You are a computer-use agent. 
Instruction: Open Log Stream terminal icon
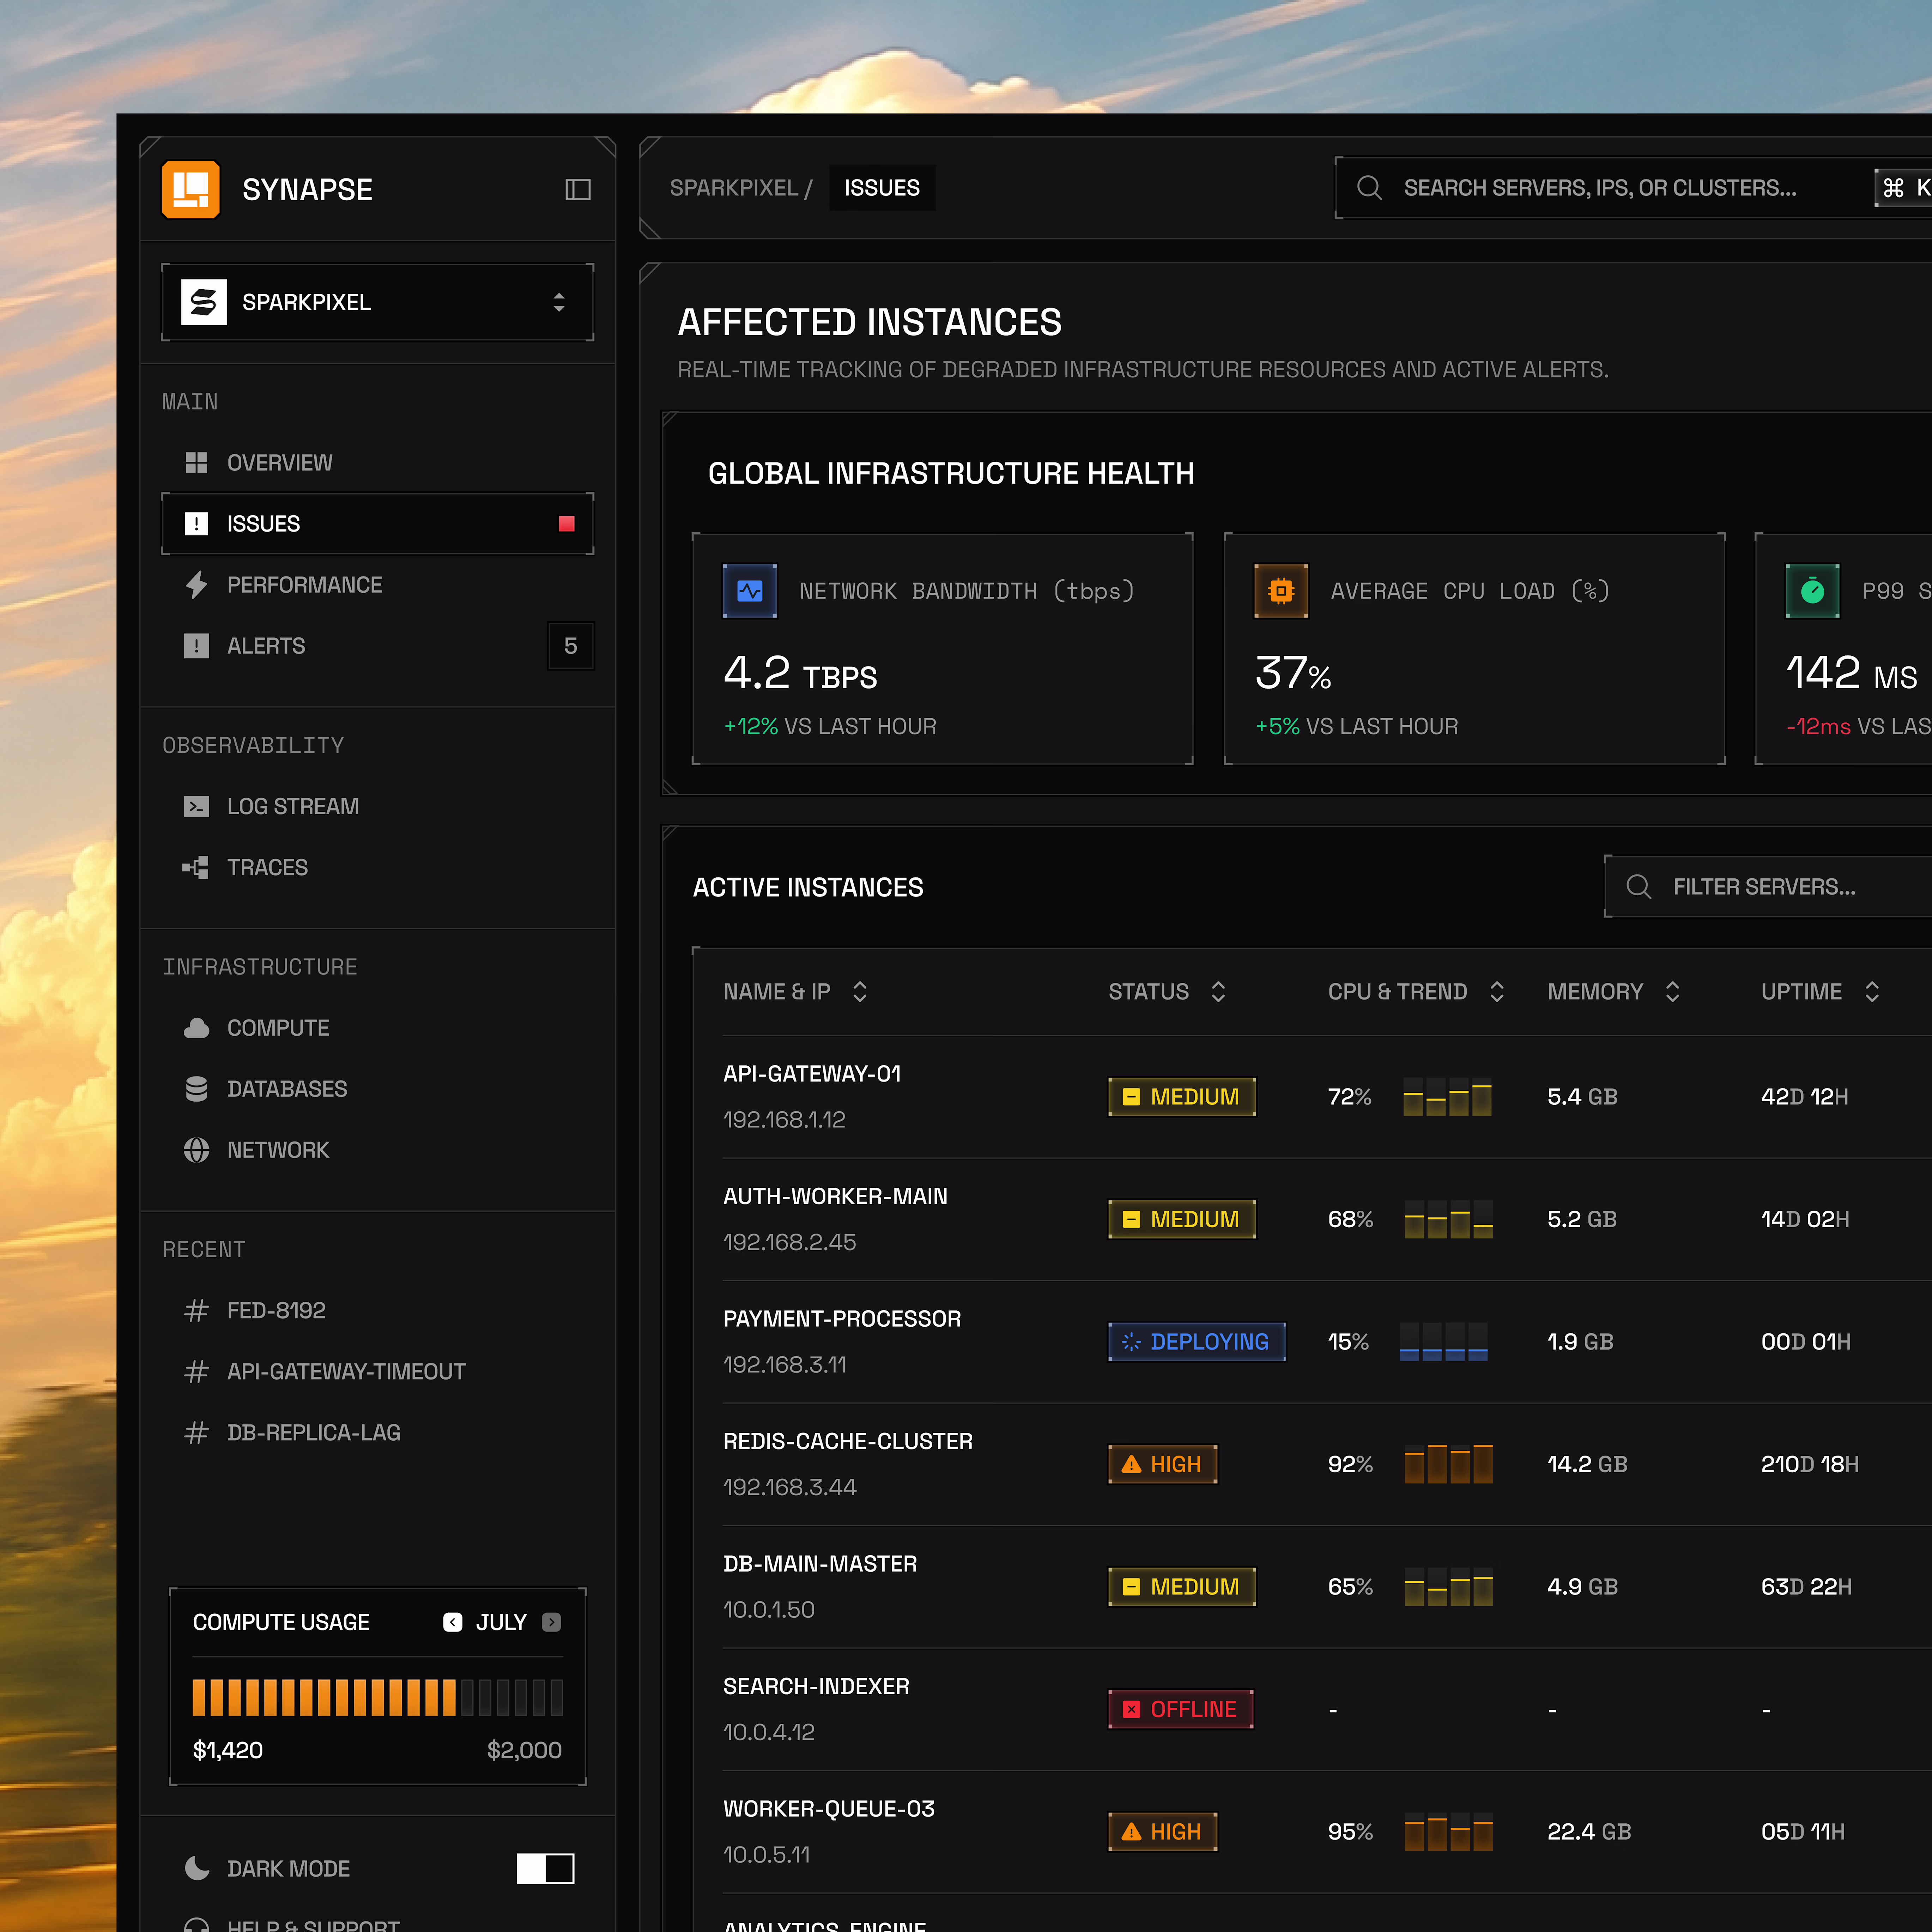coord(197,806)
